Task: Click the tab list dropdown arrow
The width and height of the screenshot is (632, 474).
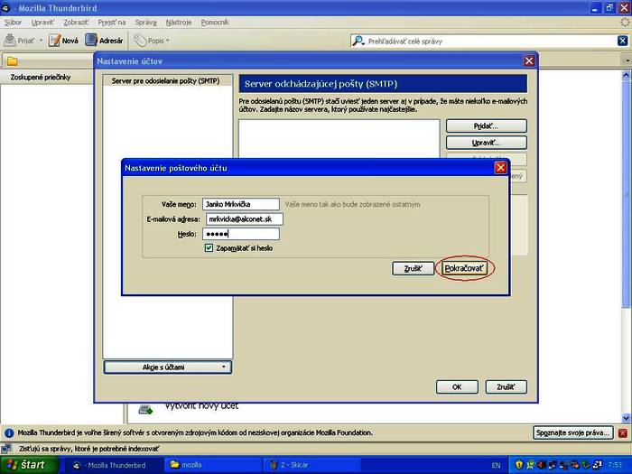Action: 627,60
